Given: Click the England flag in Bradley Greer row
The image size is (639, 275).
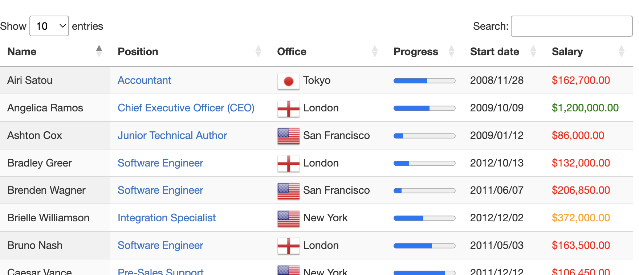Looking at the screenshot, I should tap(289, 164).
